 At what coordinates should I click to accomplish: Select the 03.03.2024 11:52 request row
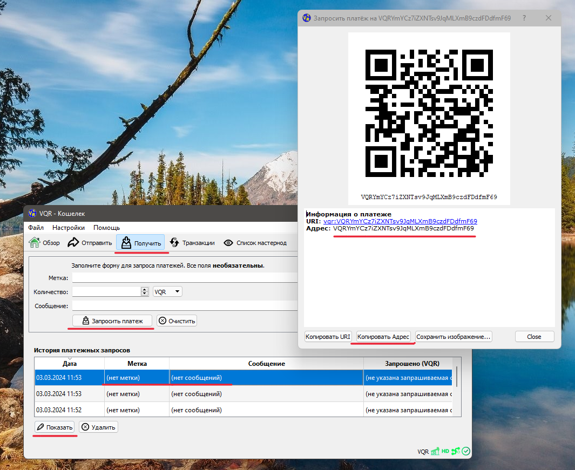click(243, 410)
